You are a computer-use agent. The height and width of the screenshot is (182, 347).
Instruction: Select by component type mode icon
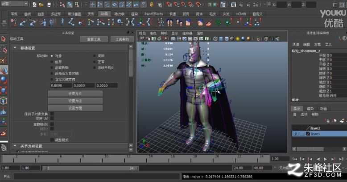pos(77,4)
